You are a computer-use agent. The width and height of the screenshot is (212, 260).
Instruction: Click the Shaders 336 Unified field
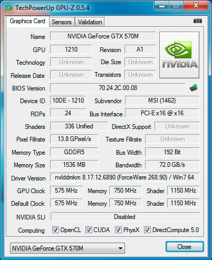pos(79,126)
